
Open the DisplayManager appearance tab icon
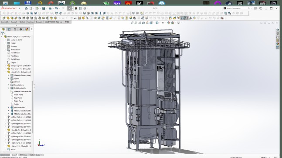point(27,29)
